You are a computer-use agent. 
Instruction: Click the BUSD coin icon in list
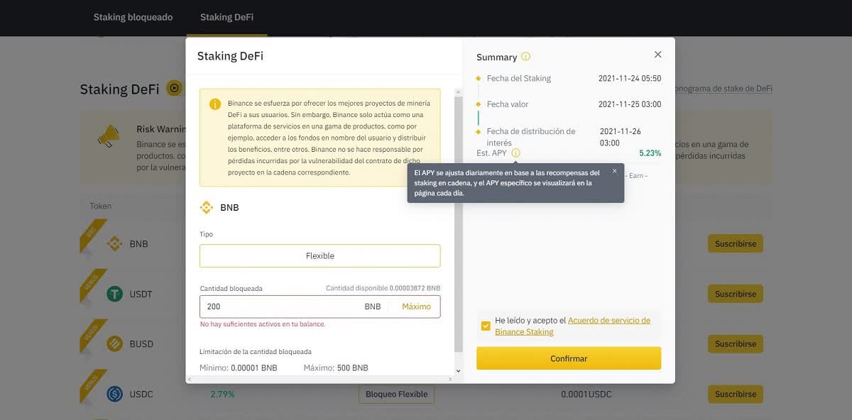click(115, 343)
